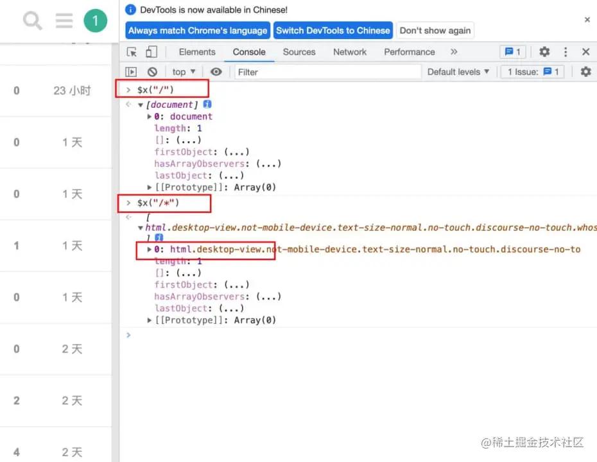This screenshot has width=597, height=462.
Task: Open the Default levels dropdown
Action: click(x=457, y=72)
